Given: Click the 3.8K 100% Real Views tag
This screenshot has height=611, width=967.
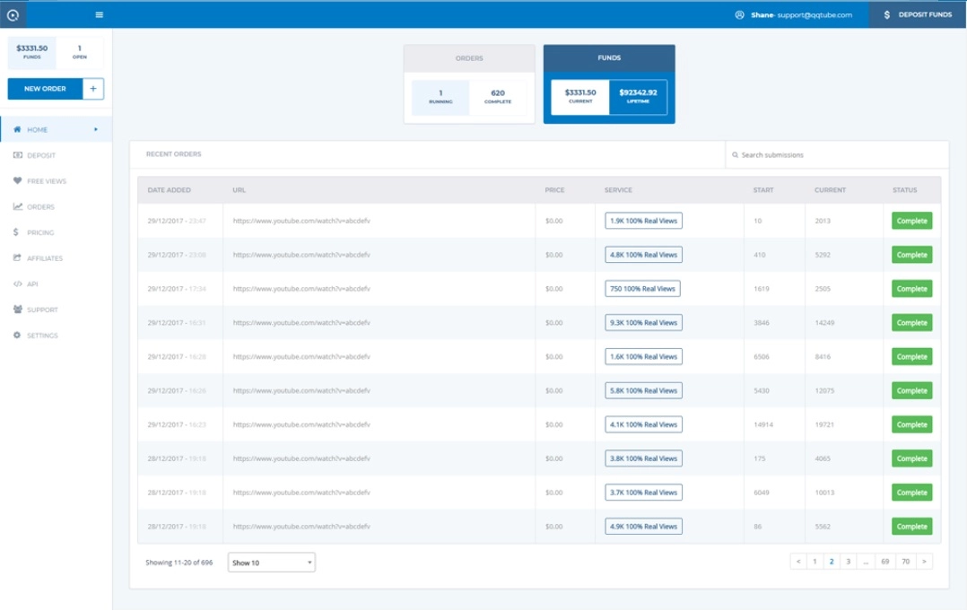Looking at the screenshot, I should coord(643,458).
